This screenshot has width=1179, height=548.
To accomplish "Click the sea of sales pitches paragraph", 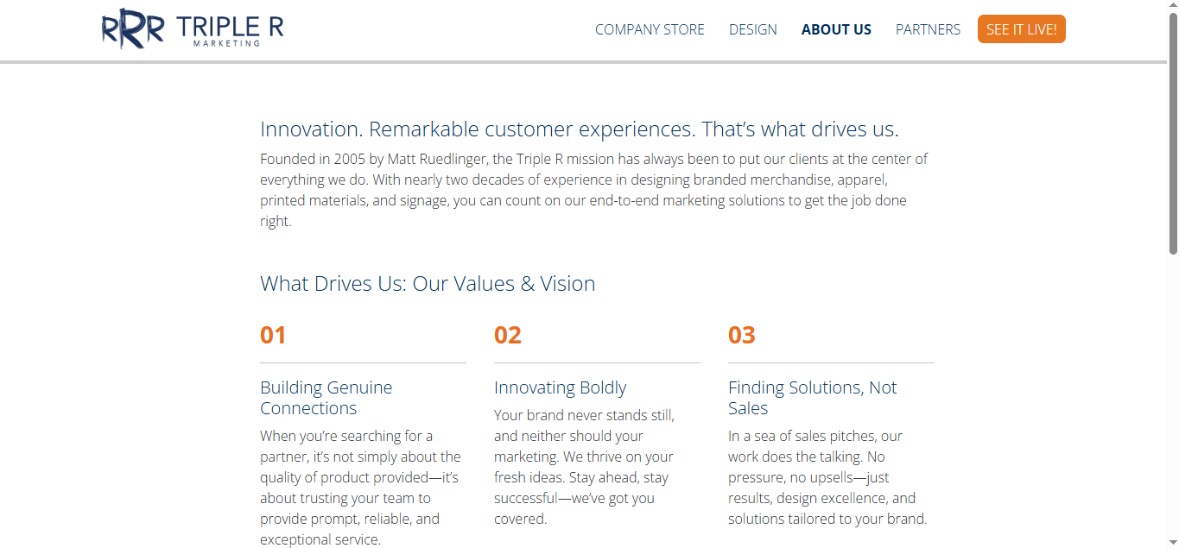I will pos(827,477).
